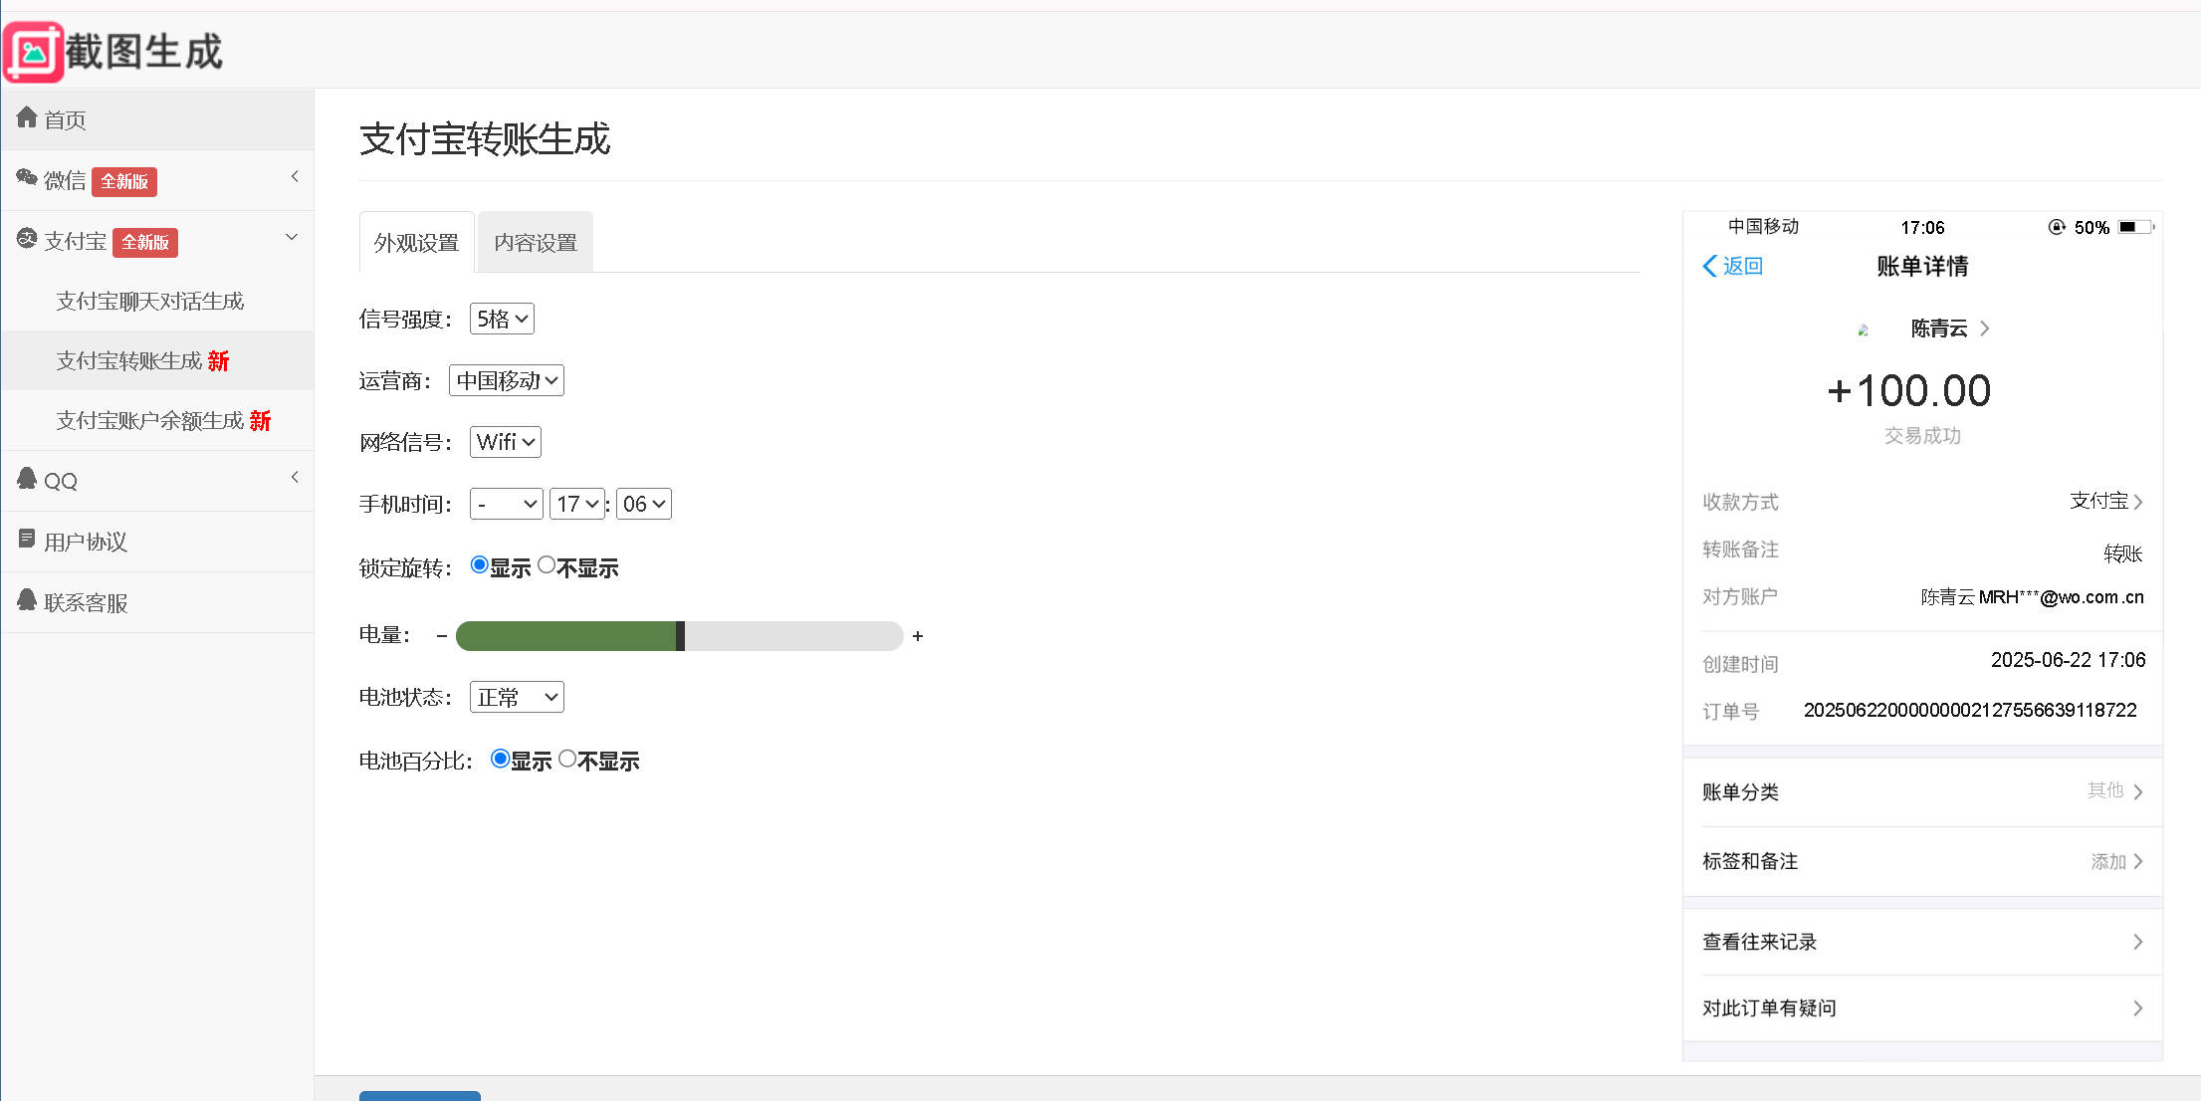Open the 运营商 dropdown
2201x1101 pixels.
coord(506,380)
